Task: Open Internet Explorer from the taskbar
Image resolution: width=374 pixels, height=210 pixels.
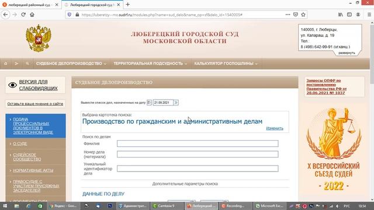Action: (29, 206)
